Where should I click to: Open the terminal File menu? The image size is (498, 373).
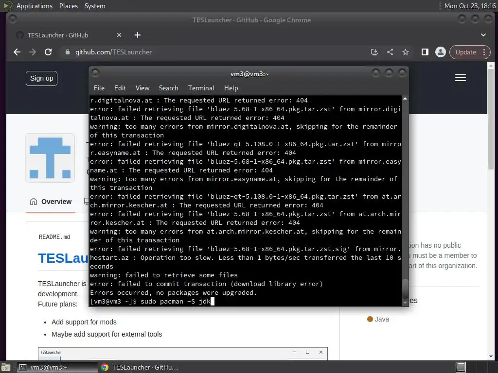(99, 88)
